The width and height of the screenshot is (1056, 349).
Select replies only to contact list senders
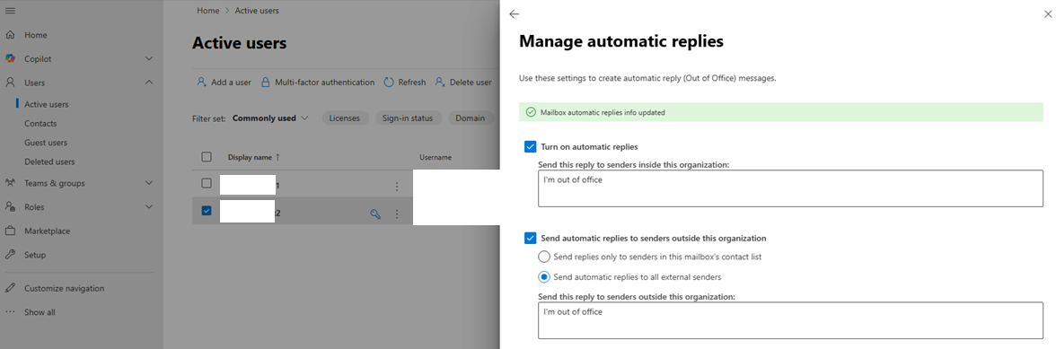[544, 257]
